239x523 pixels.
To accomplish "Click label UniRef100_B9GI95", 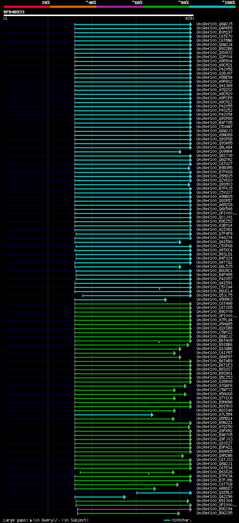I will (214, 513).
